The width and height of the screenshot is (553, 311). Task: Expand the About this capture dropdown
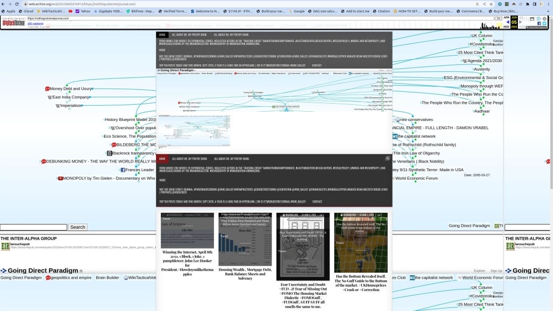click(x=537, y=28)
